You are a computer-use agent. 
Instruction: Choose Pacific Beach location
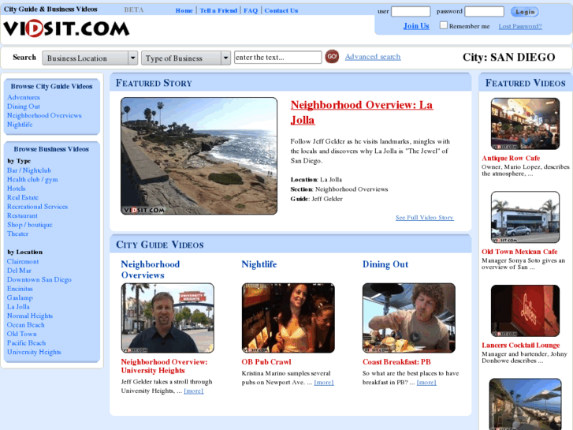[x=26, y=343]
